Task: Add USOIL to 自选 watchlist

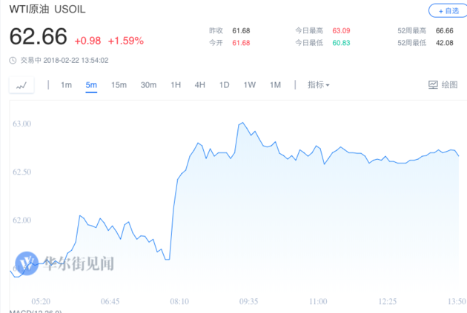Action: [444, 11]
